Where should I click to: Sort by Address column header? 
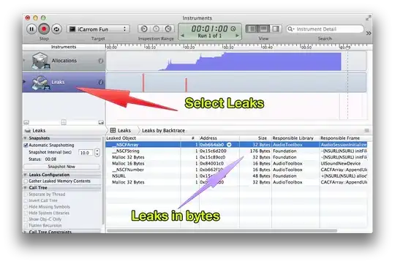point(219,138)
